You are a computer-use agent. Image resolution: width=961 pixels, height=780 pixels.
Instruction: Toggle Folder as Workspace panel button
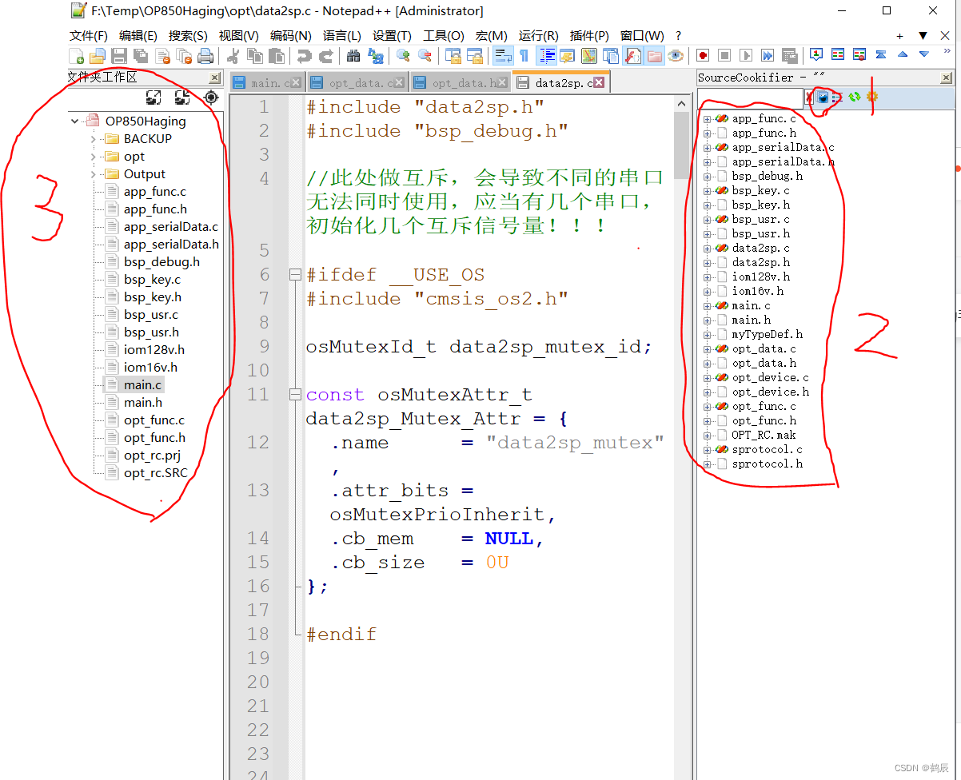pyautogui.click(x=654, y=56)
